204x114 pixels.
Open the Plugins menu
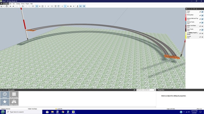(27, 4)
